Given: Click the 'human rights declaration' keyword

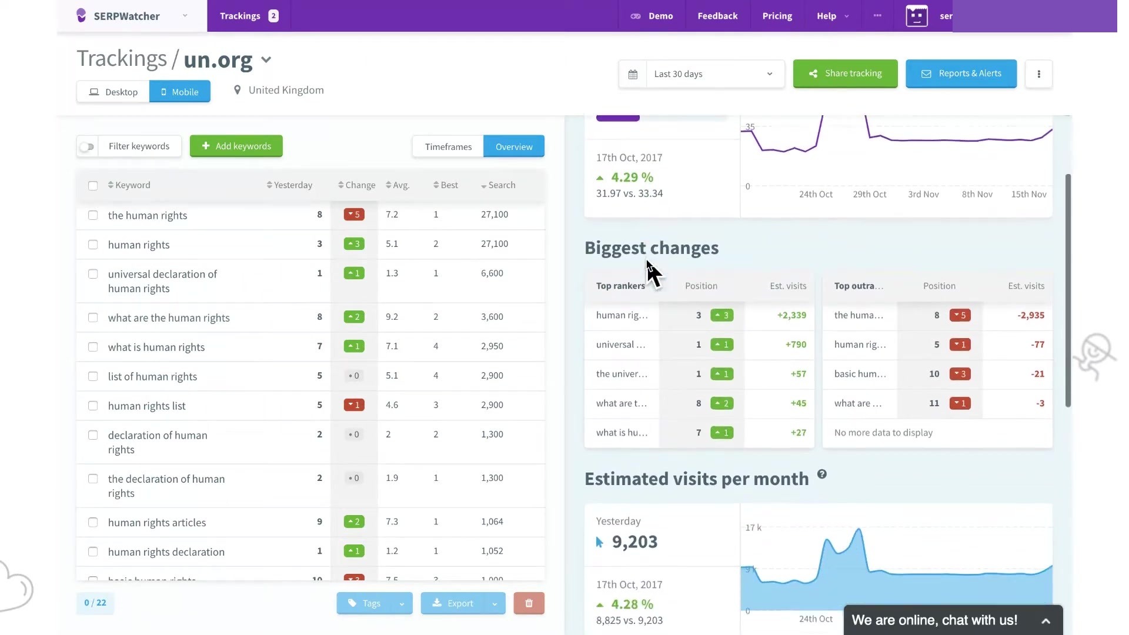Looking at the screenshot, I should [166, 552].
